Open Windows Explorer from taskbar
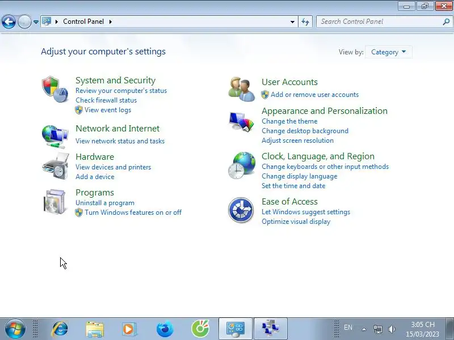 (95, 329)
